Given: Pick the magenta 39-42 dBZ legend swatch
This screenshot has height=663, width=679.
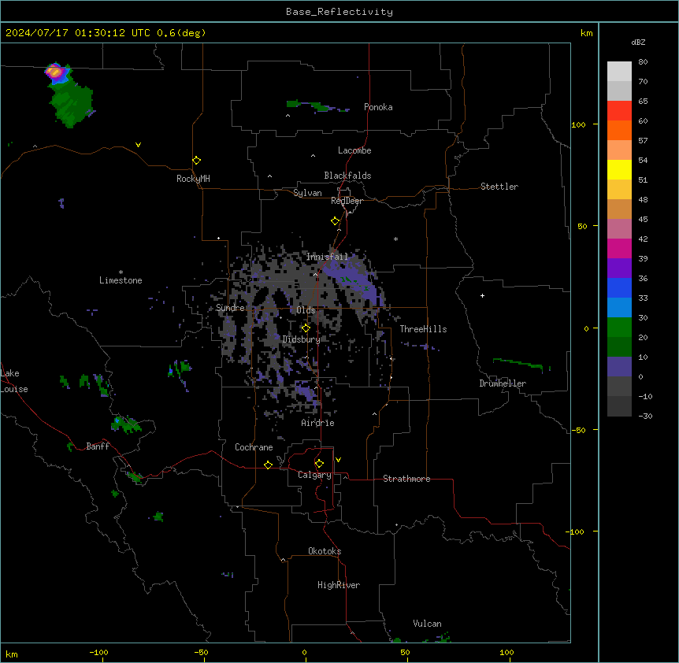Looking at the screenshot, I should click(619, 248).
